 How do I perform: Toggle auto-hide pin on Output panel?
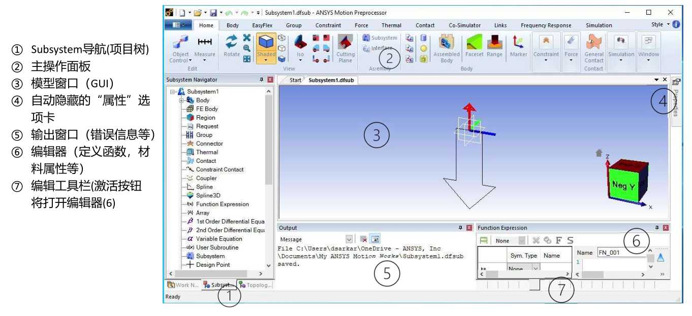(460, 228)
